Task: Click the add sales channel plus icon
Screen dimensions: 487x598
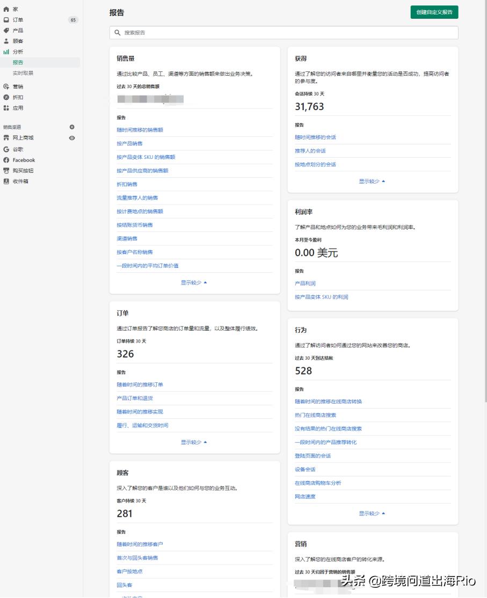Action: pos(71,127)
